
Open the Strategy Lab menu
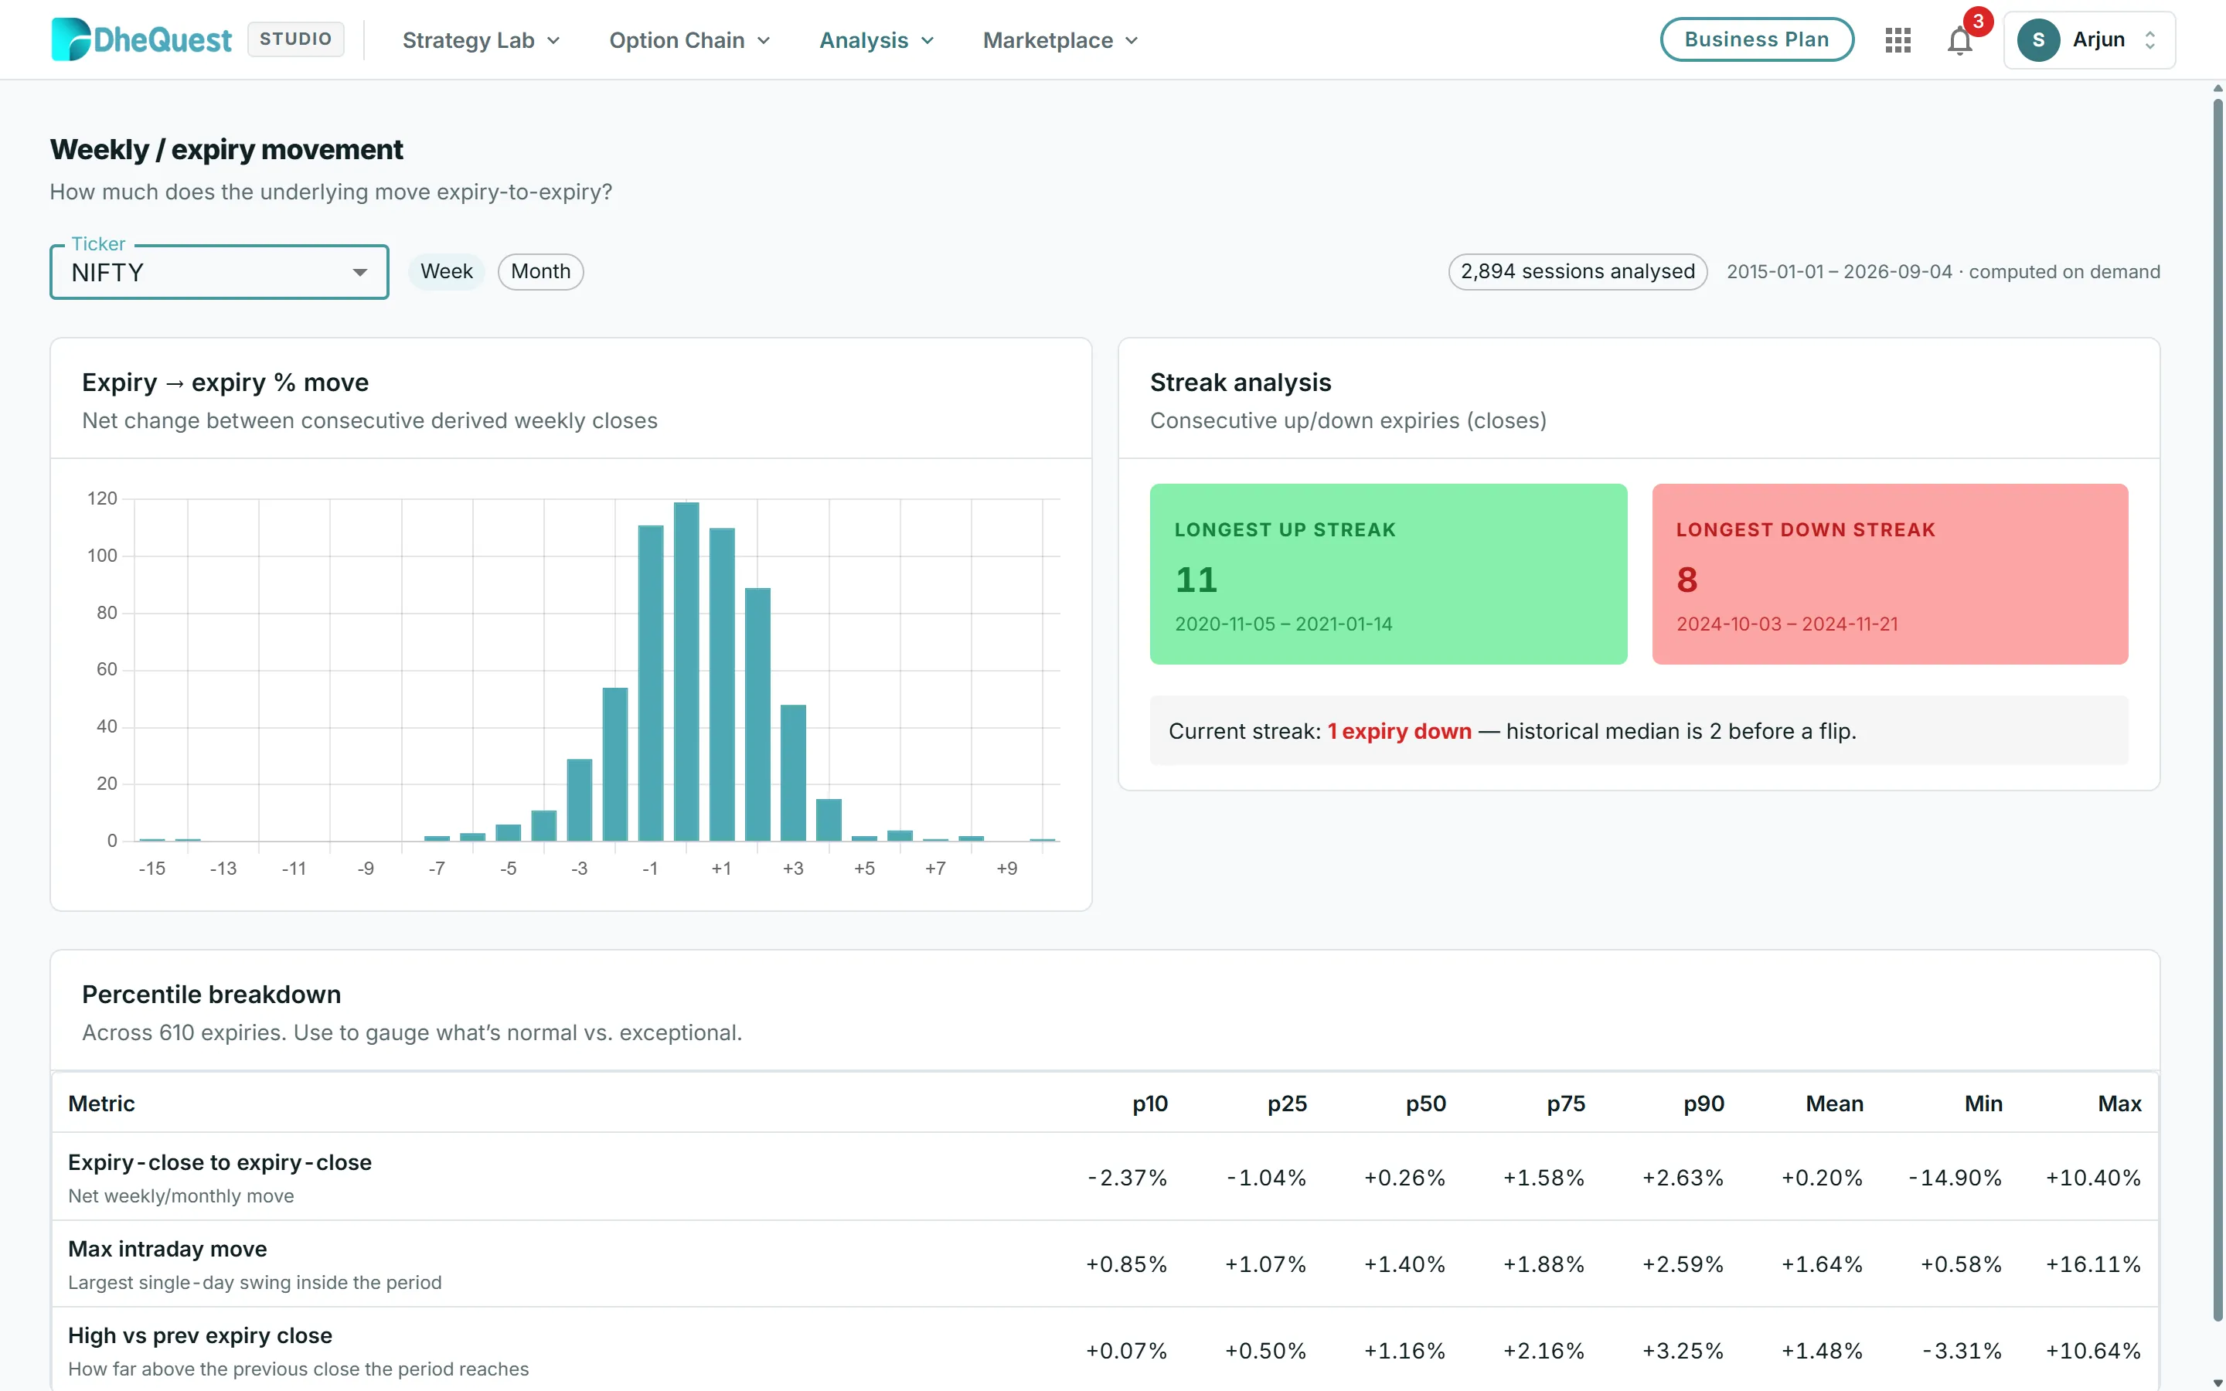coord(481,39)
